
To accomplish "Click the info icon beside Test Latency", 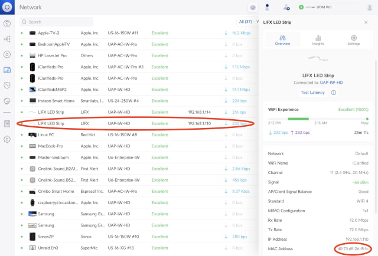I will tap(334, 93).
